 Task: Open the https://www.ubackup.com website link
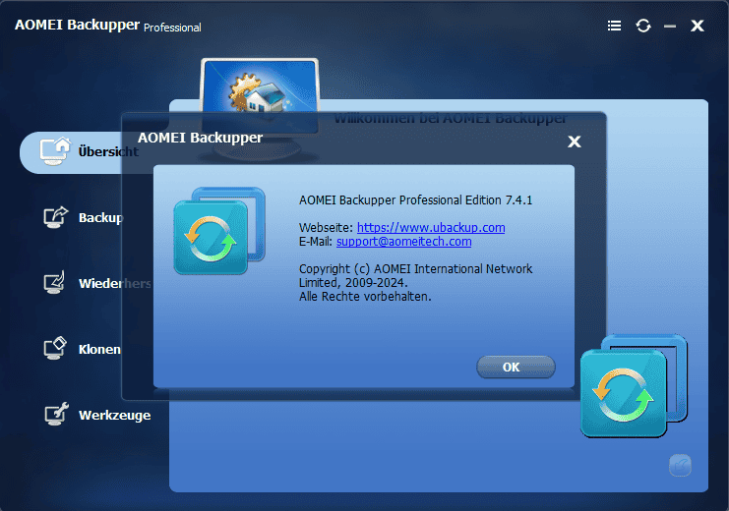pos(431,228)
